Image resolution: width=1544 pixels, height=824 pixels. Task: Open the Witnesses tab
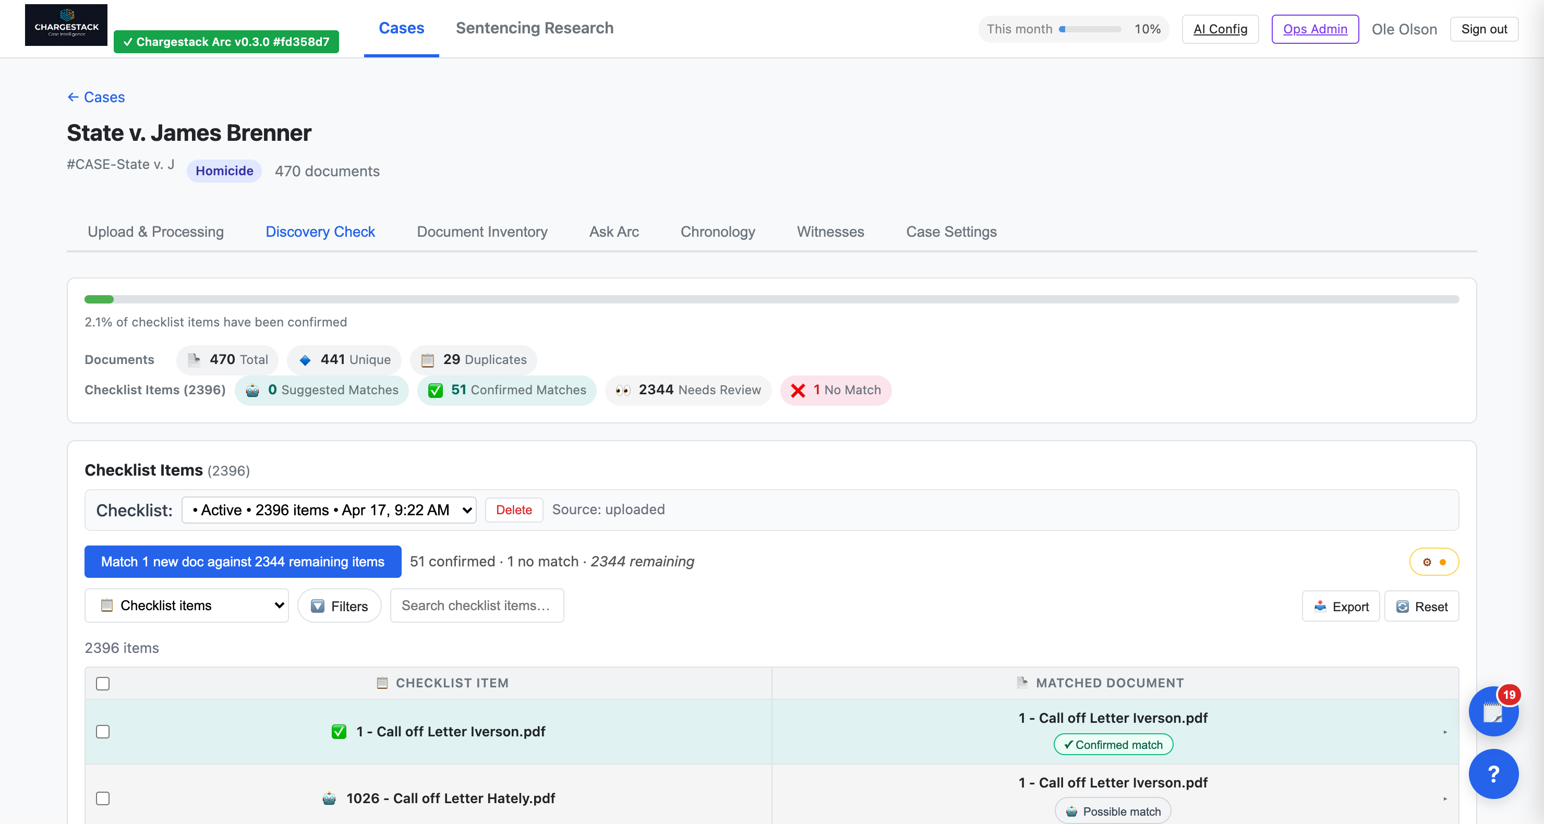(830, 232)
